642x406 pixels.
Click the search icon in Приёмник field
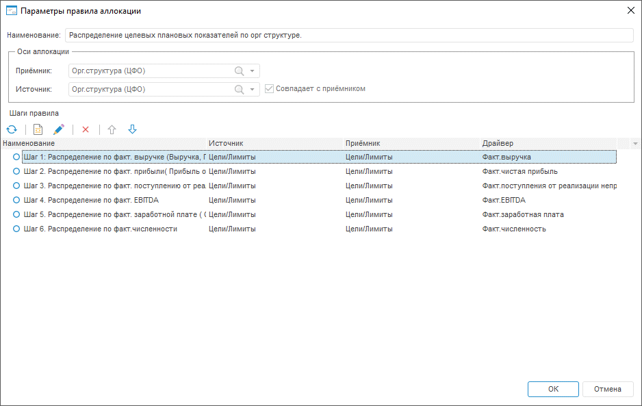[x=239, y=71]
